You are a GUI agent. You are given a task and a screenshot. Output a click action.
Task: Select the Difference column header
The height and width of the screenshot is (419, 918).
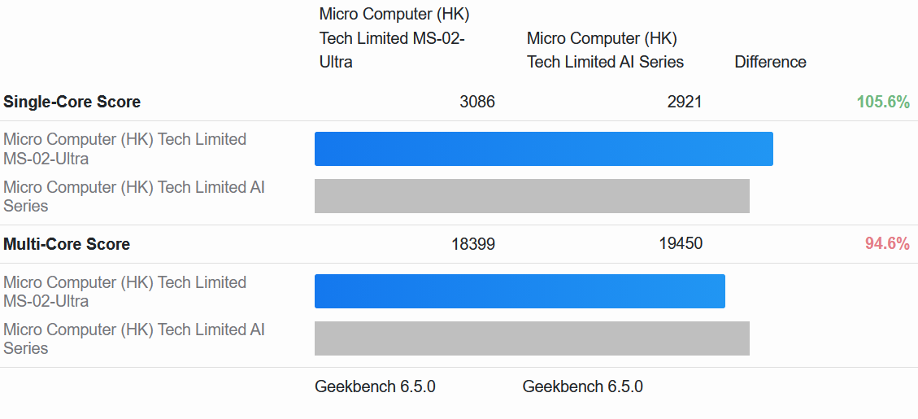click(770, 62)
